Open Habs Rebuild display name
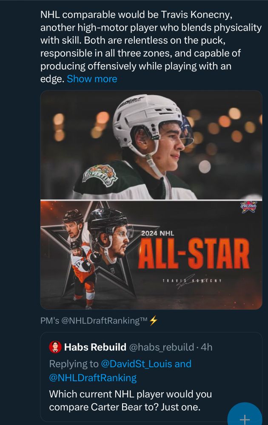Viewport: 268px width, 425px height. point(95,347)
